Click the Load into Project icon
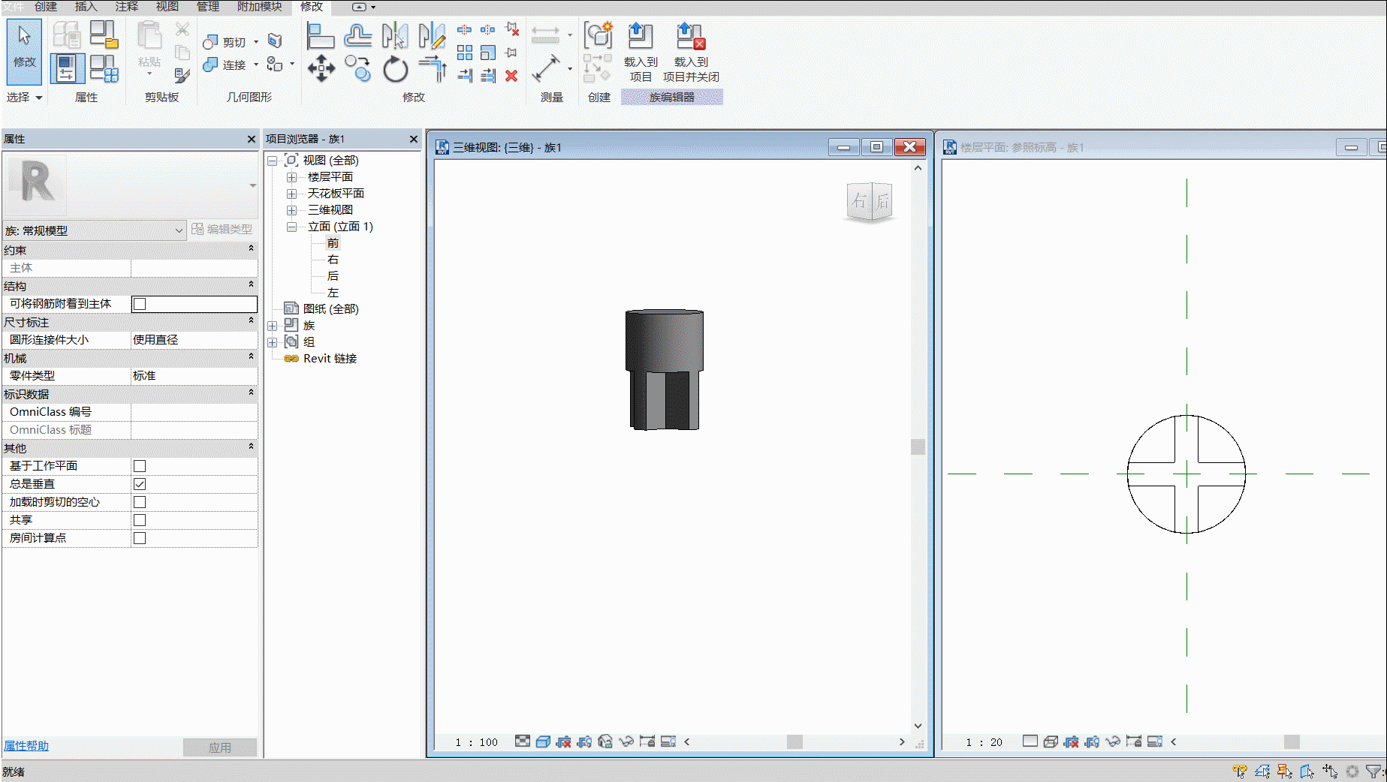 640,53
